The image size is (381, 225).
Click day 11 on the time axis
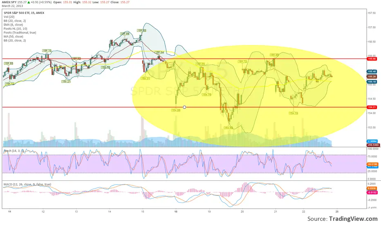[10, 211]
